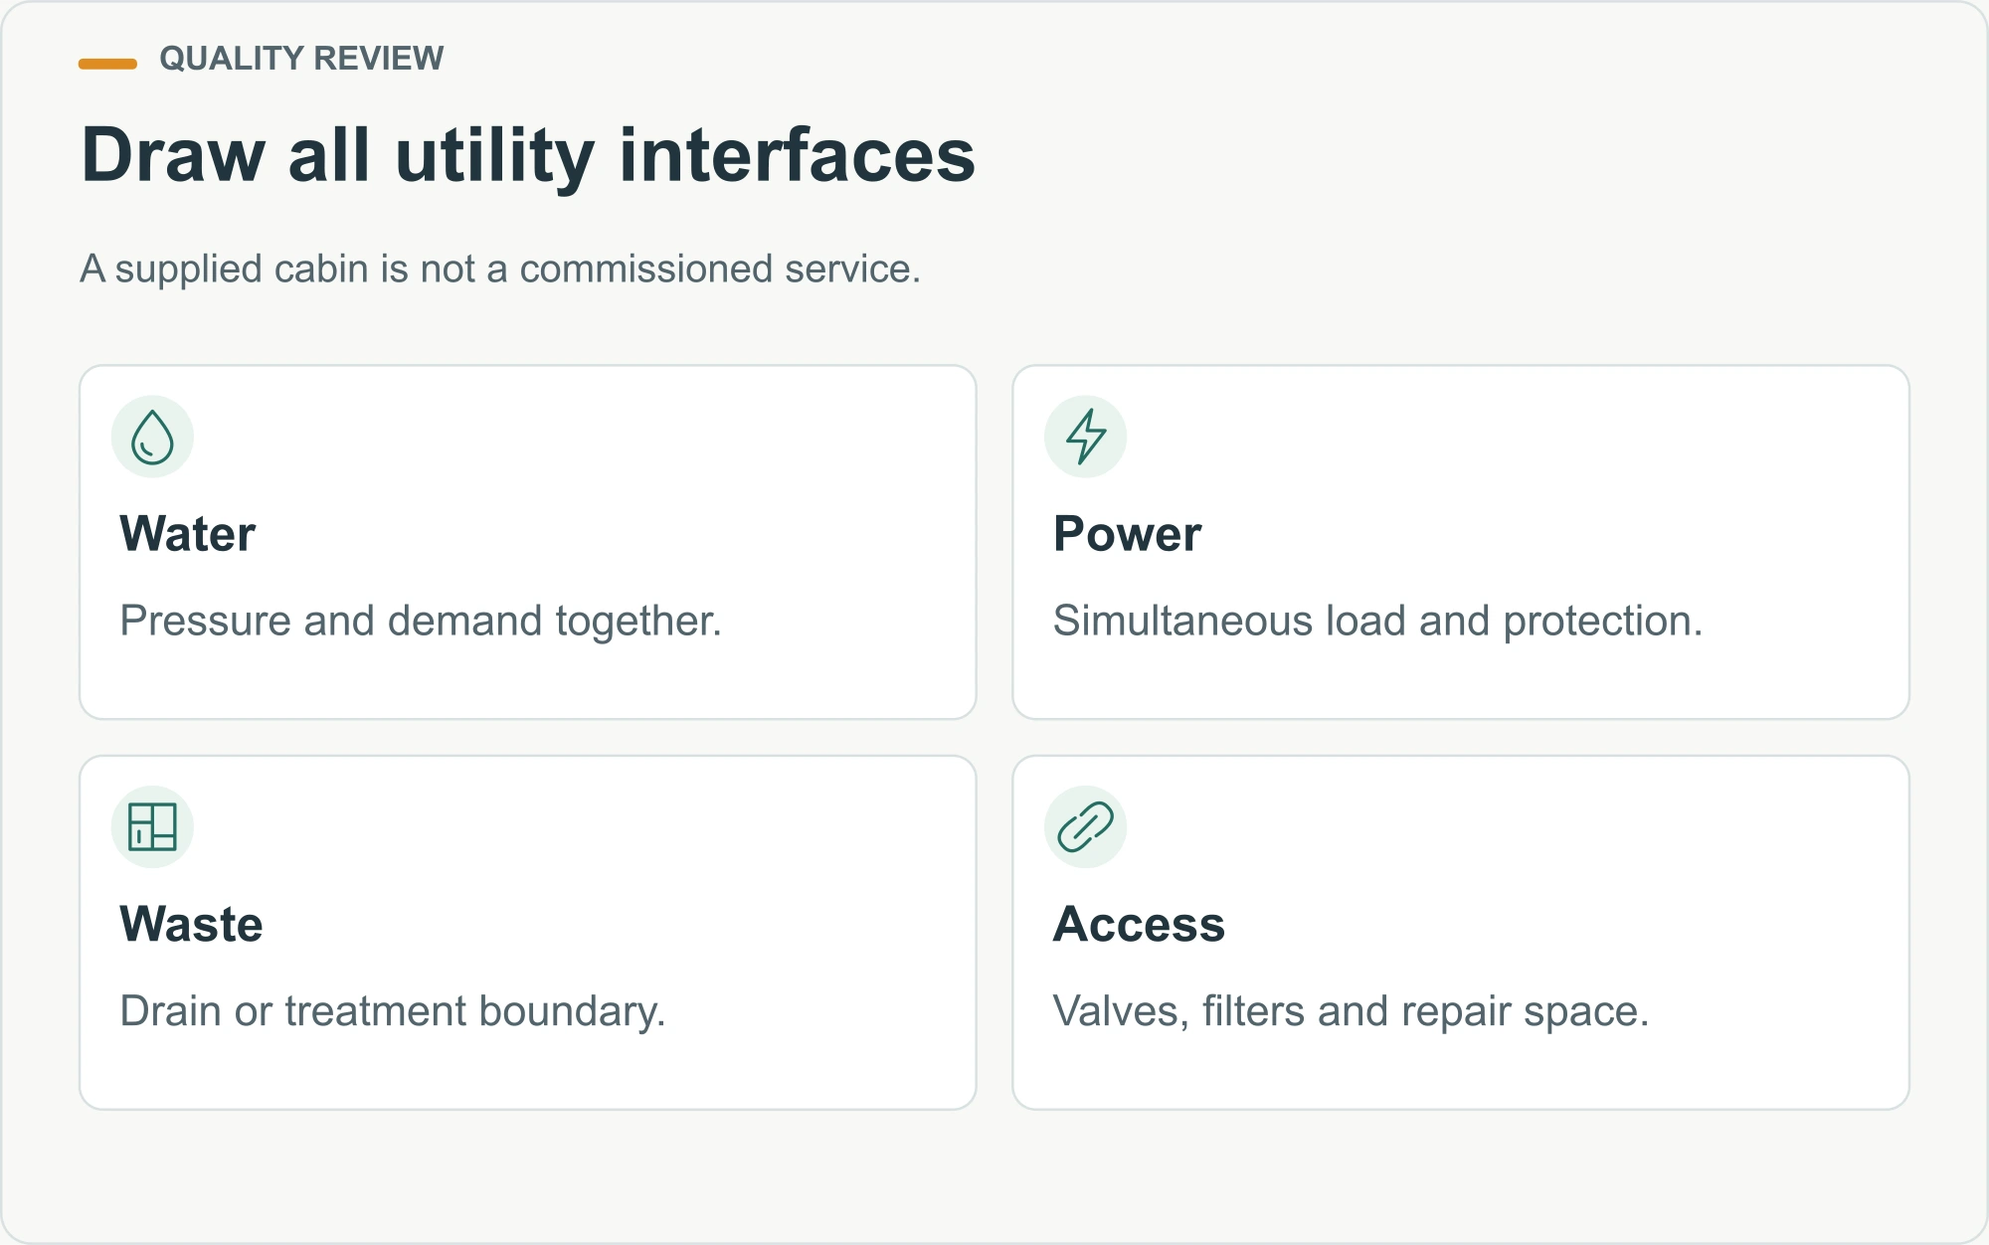Click the 'Draw all utility interfaces' title
Image resolution: width=1989 pixels, height=1245 pixels.
point(528,156)
